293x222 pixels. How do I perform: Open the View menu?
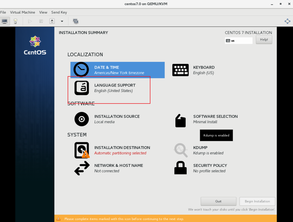[x=43, y=12]
